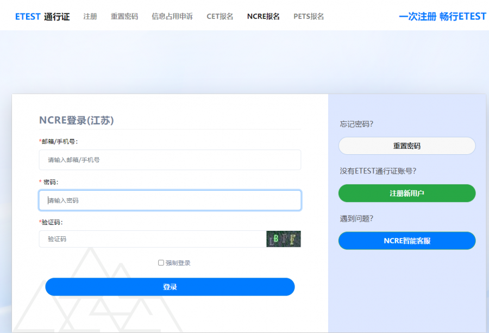
Task: Go to the 信息占用申诉 nav link
Action: 172,16
